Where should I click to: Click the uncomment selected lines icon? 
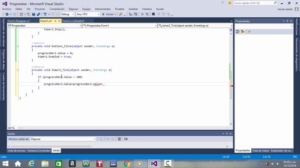tap(147, 14)
